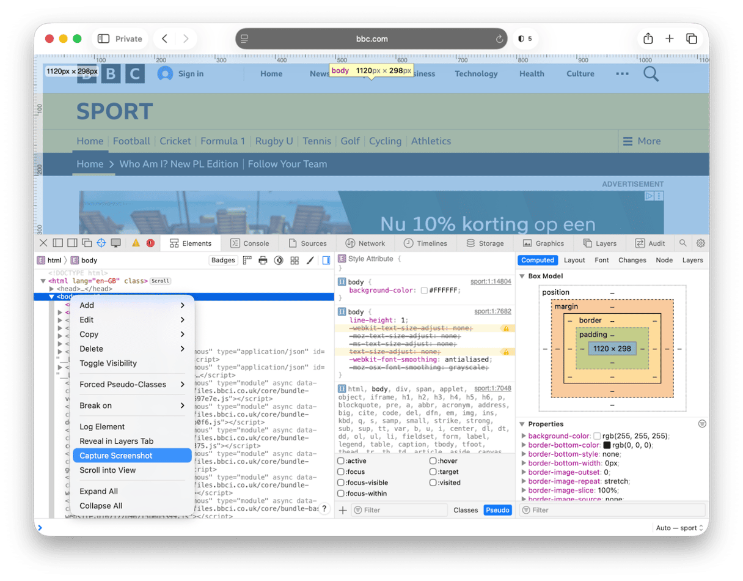Open inspector search magnifier icon
The width and height of the screenshot is (743, 581).
click(x=683, y=243)
